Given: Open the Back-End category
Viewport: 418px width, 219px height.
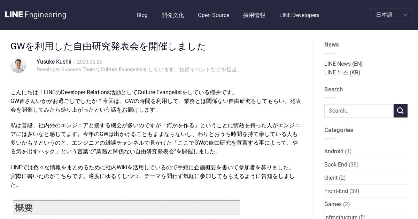Looking at the screenshot, I should (336, 164).
